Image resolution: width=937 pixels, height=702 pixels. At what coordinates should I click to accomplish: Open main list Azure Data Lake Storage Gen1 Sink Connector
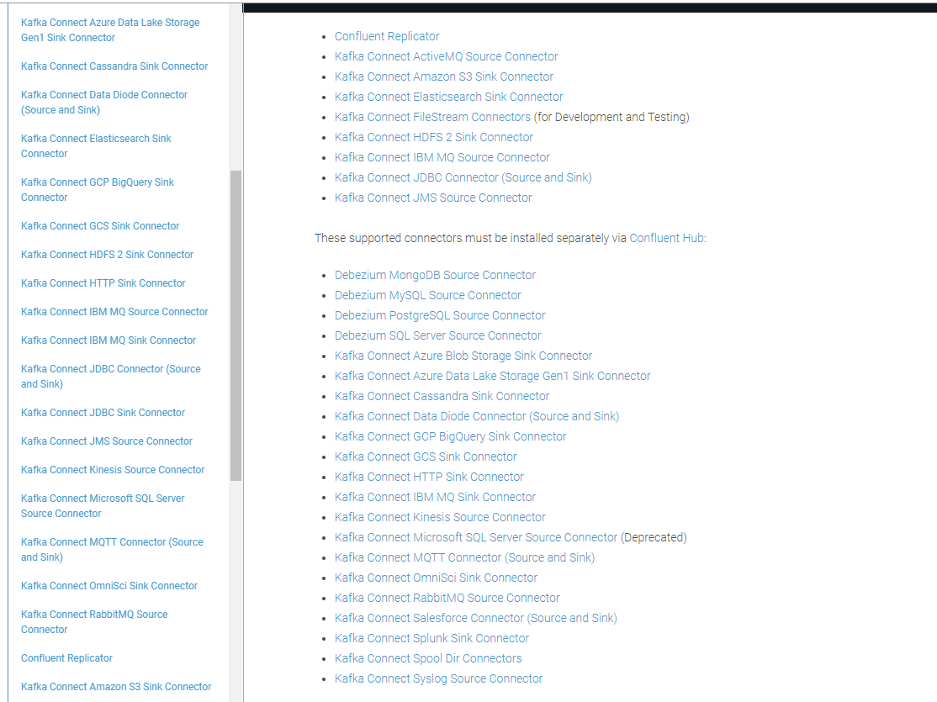(x=492, y=377)
